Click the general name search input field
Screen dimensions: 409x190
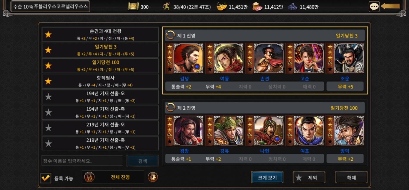(x=82, y=161)
